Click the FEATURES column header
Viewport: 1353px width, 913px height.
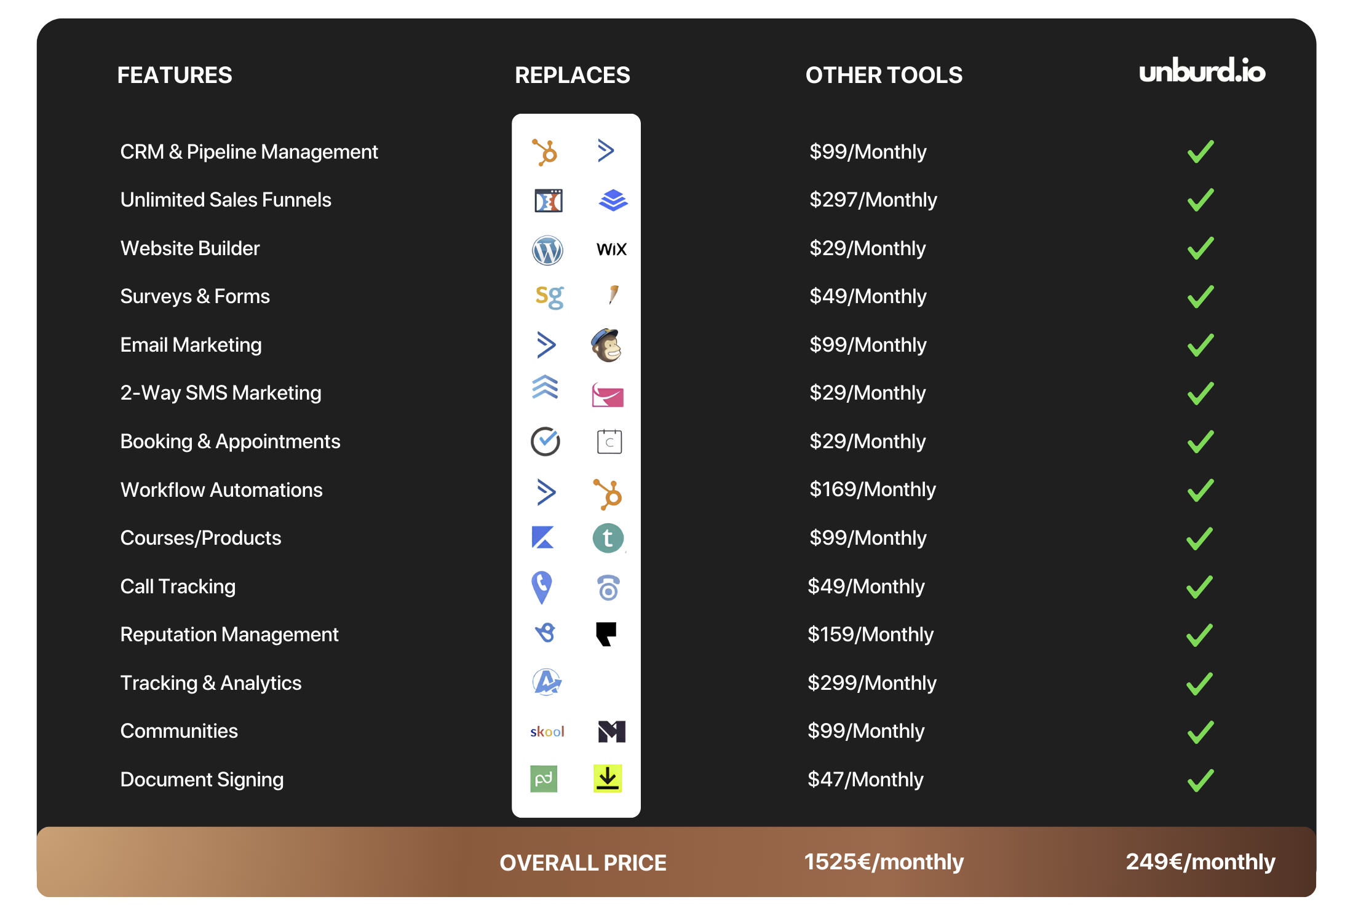(175, 75)
